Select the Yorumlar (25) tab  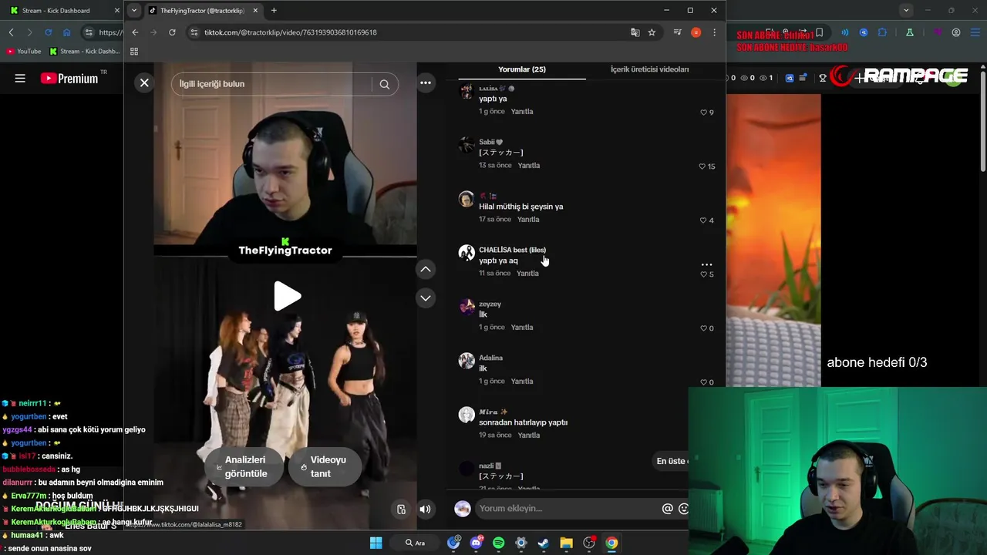(522, 69)
